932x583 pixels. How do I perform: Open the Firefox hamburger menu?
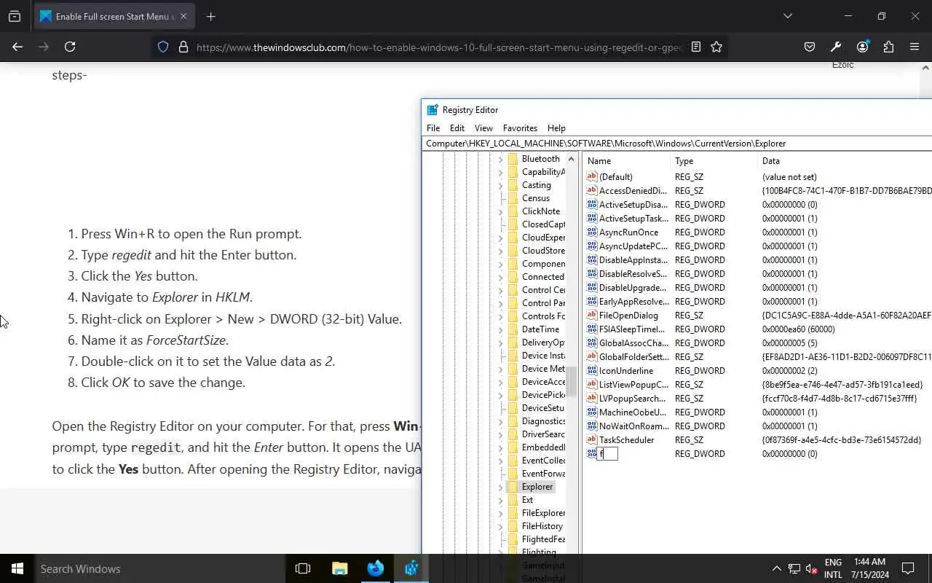coord(915,47)
